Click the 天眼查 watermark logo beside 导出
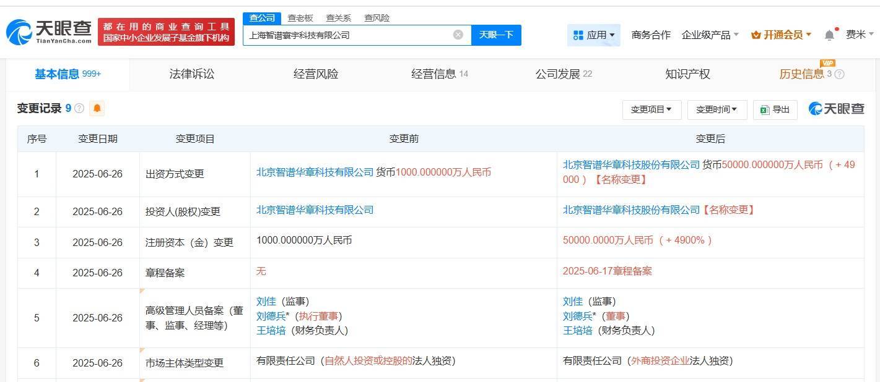Viewport: 880px width, 382px height. (836, 109)
